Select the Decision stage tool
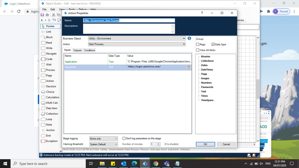 tap(49, 86)
